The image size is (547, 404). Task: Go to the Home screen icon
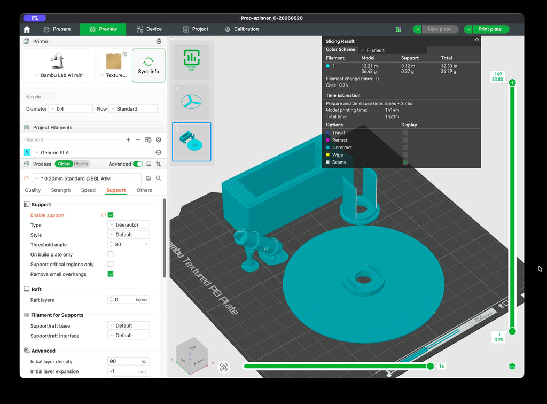point(27,29)
